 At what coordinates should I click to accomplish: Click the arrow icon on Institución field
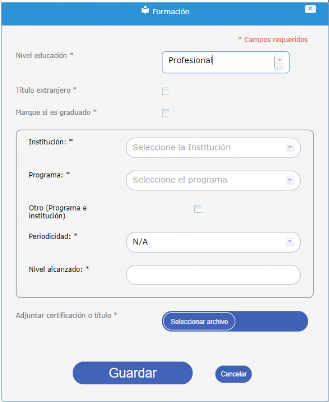tap(290, 147)
